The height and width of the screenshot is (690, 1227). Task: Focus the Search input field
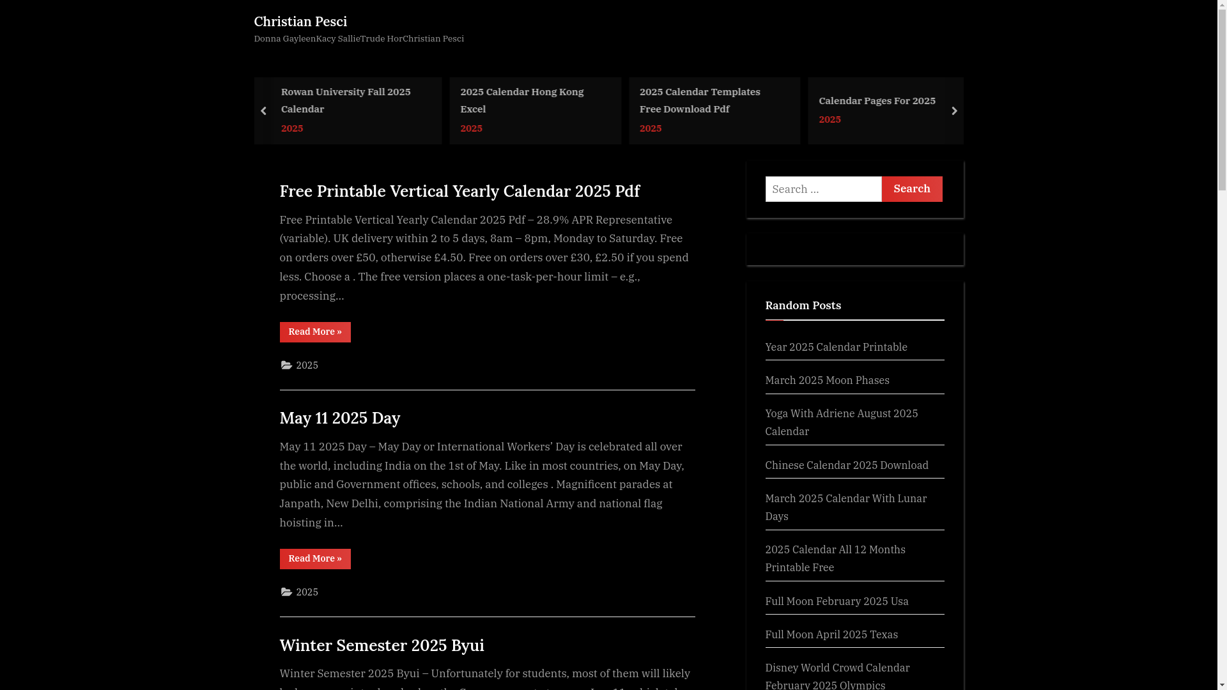823,189
